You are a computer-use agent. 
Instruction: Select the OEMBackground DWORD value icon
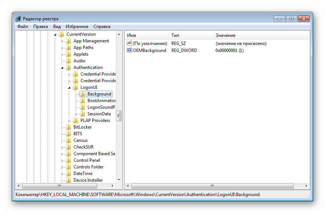coord(129,50)
